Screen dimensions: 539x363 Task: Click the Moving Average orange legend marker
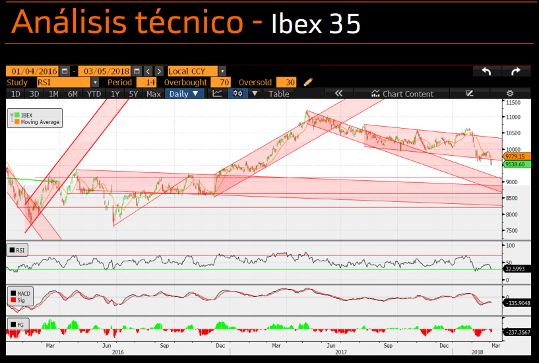tap(17, 121)
